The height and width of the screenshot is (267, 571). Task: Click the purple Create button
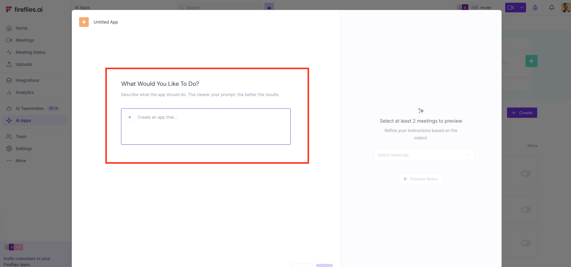[x=522, y=113]
